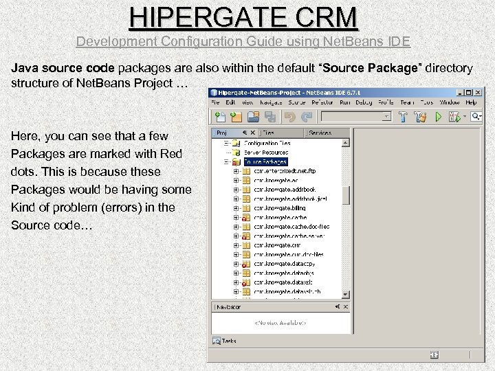The width and height of the screenshot is (495, 371).
Task: Collapse the Configuration Files node
Action: 226,143
